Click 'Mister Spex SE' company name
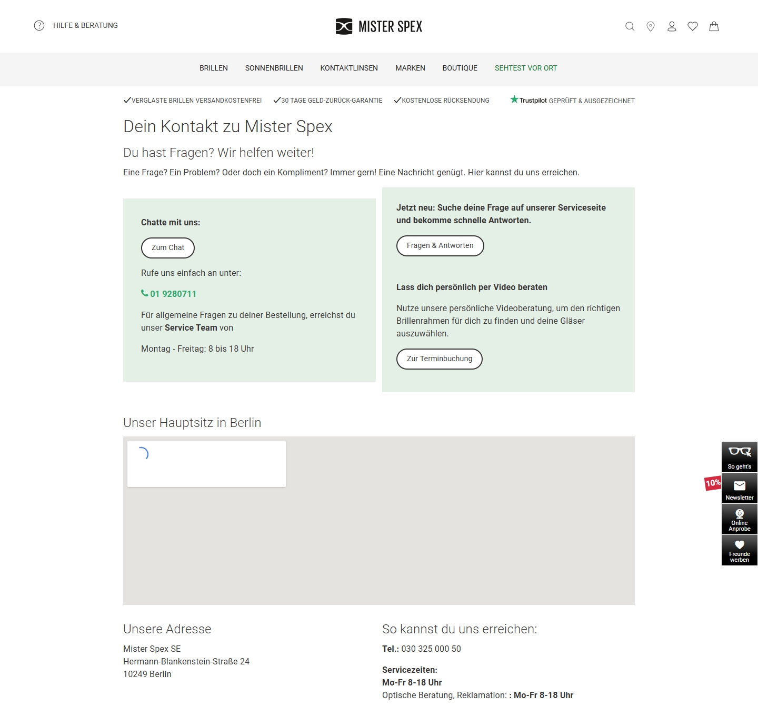758x716 pixels. (x=152, y=649)
